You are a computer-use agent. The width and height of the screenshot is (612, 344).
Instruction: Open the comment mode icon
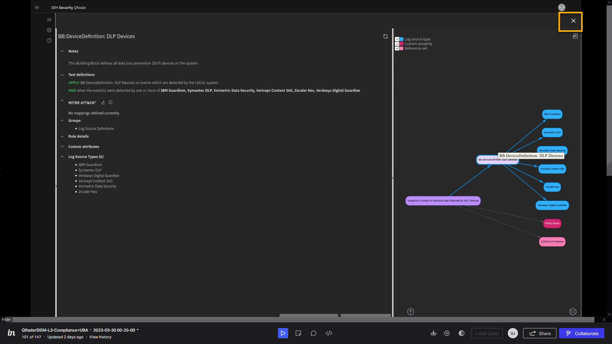click(x=314, y=333)
